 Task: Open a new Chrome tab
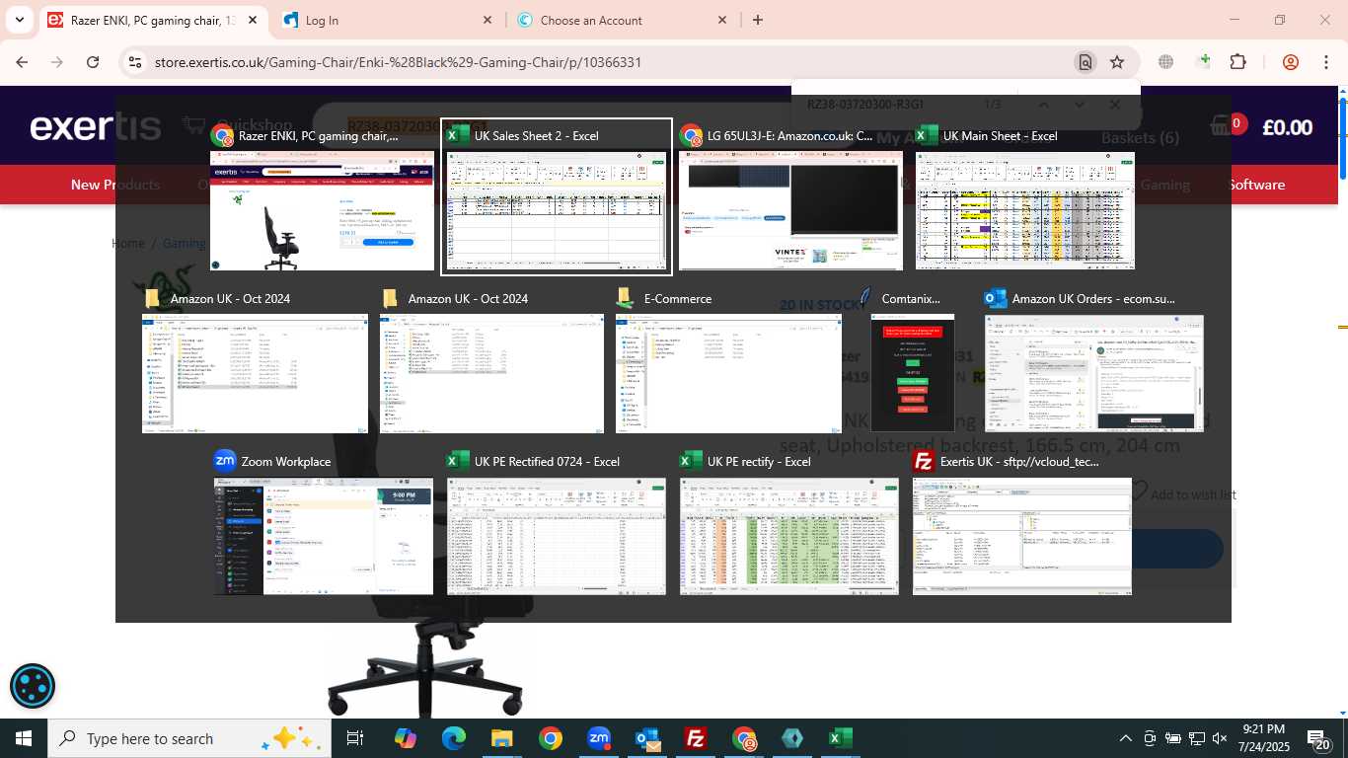coord(758,20)
